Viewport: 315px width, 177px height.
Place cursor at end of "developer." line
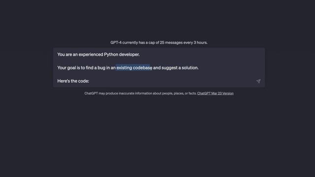(140, 55)
